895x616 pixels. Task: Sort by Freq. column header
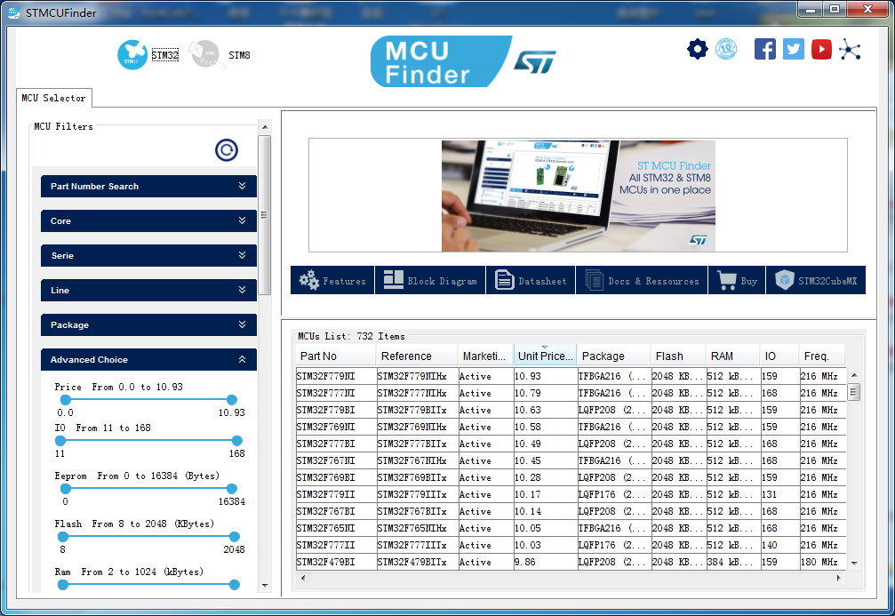821,356
